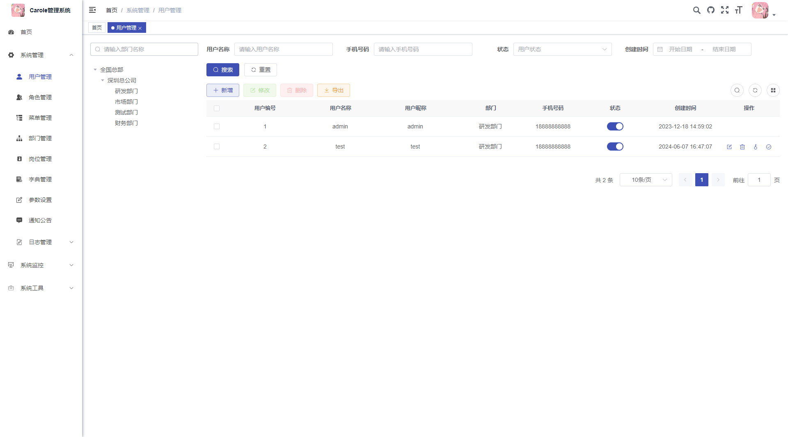The height and width of the screenshot is (437, 788).
Task: Open 角色管理 in the sidebar
Action: click(41, 97)
